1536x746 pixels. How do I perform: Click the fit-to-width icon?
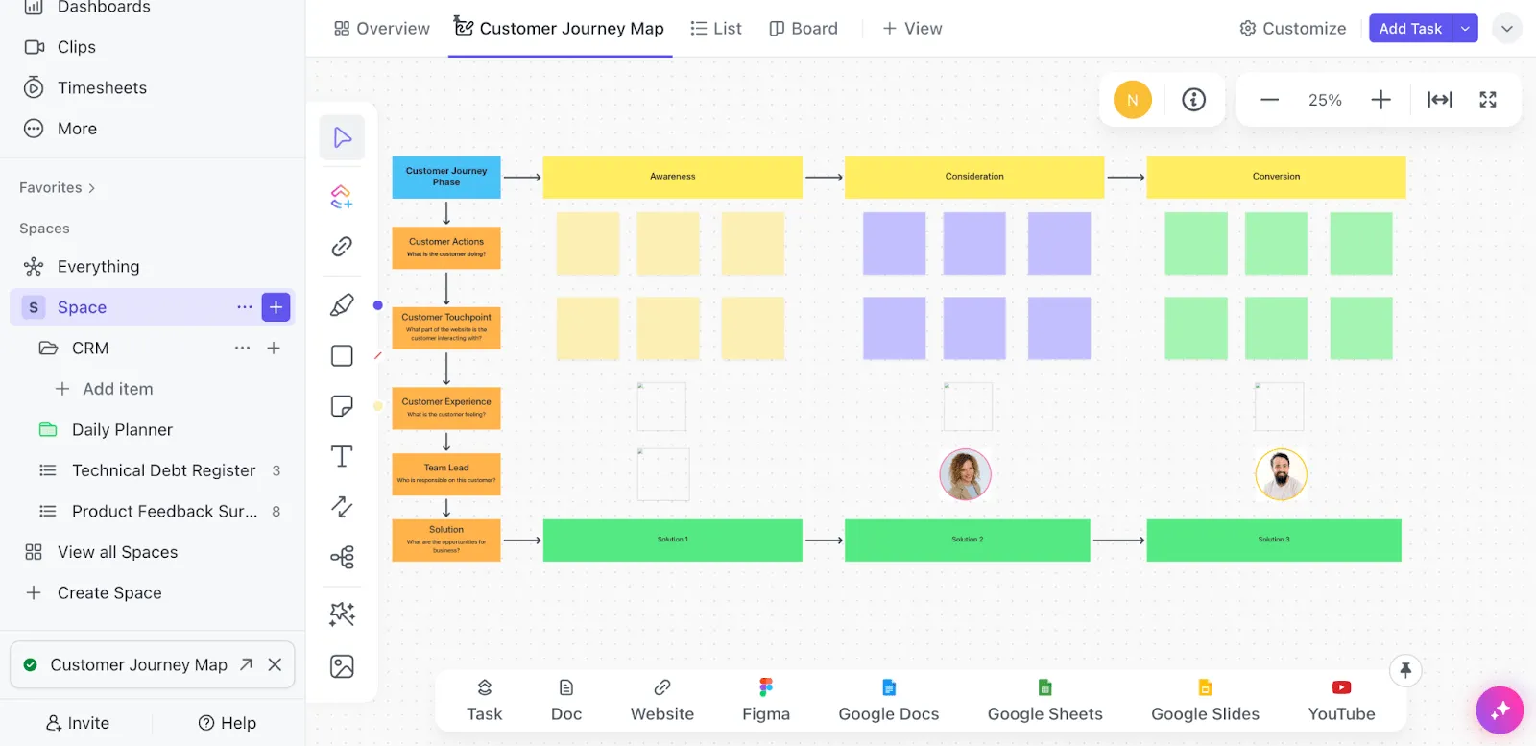[x=1439, y=100]
